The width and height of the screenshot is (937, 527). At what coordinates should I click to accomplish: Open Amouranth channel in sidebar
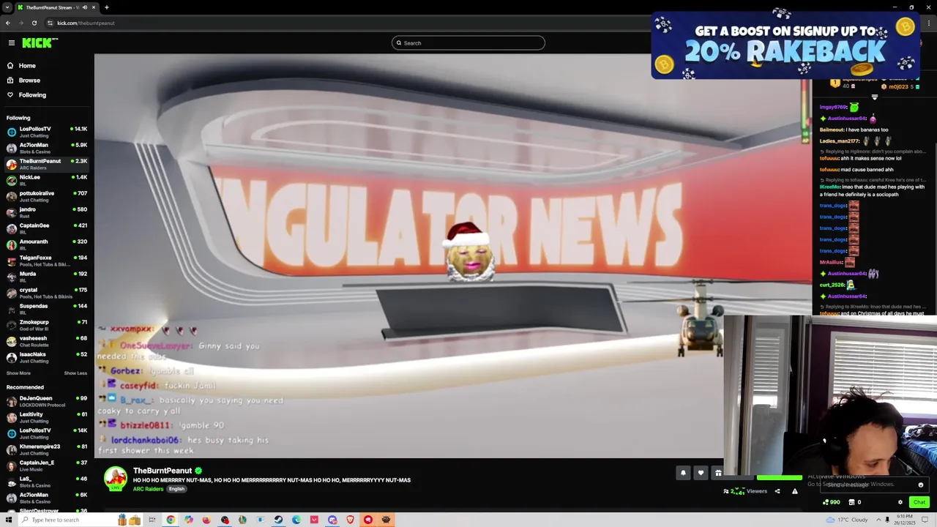[47, 244]
